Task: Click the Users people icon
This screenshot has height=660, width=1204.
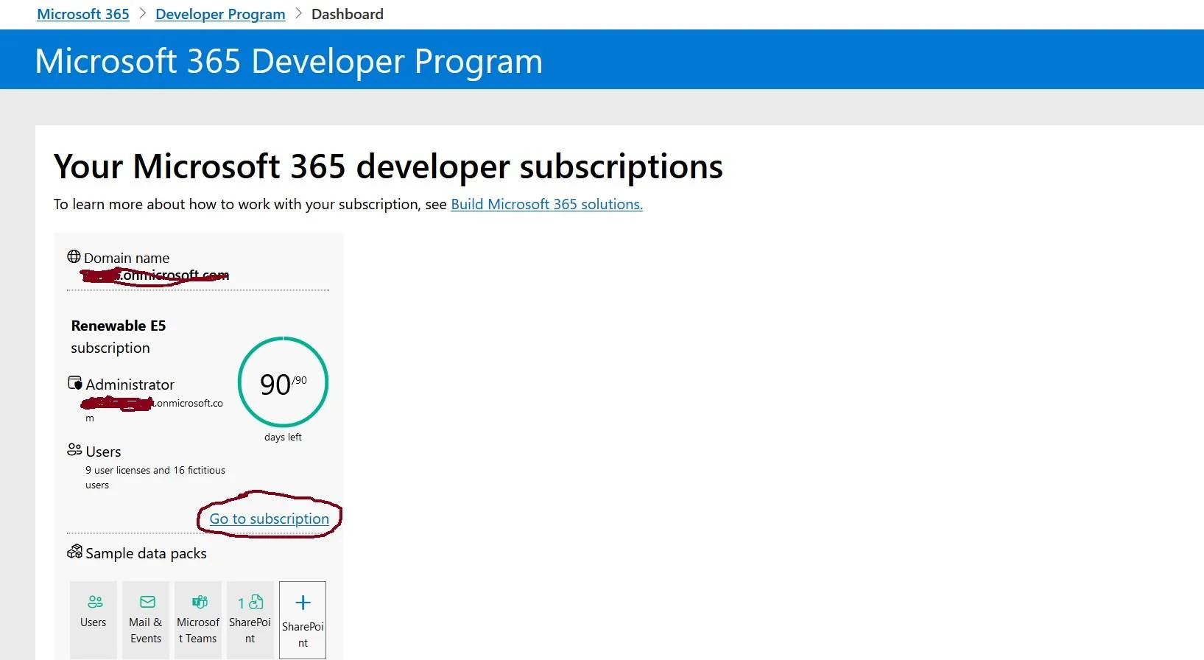Action: click(74, 449)
